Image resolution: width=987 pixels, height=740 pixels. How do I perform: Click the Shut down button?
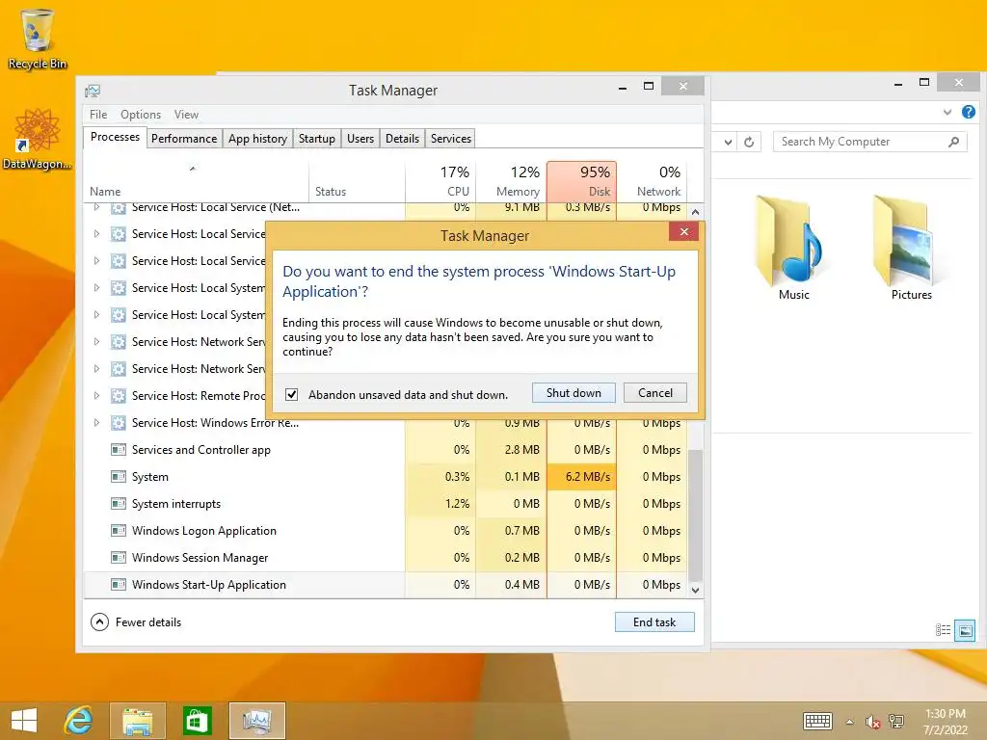coord(574,393)
